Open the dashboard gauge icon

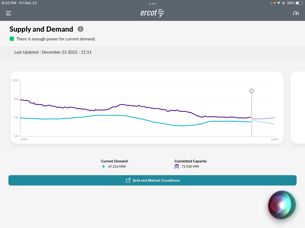tap(296, 13)
